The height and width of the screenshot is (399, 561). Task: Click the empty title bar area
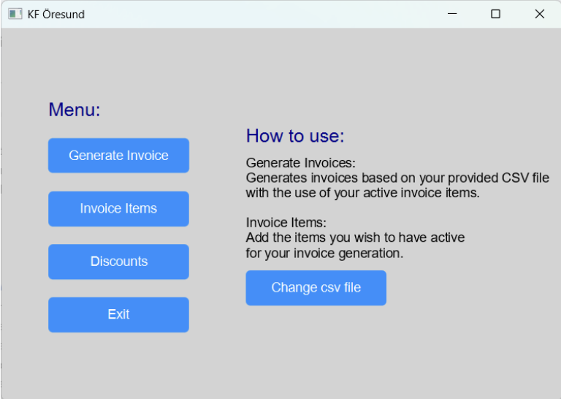click(x=256, y=14)
